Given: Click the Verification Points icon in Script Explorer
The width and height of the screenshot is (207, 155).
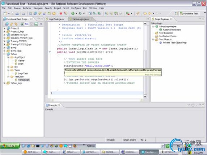Looking at the screenshot, I should [x=157, y=36].
